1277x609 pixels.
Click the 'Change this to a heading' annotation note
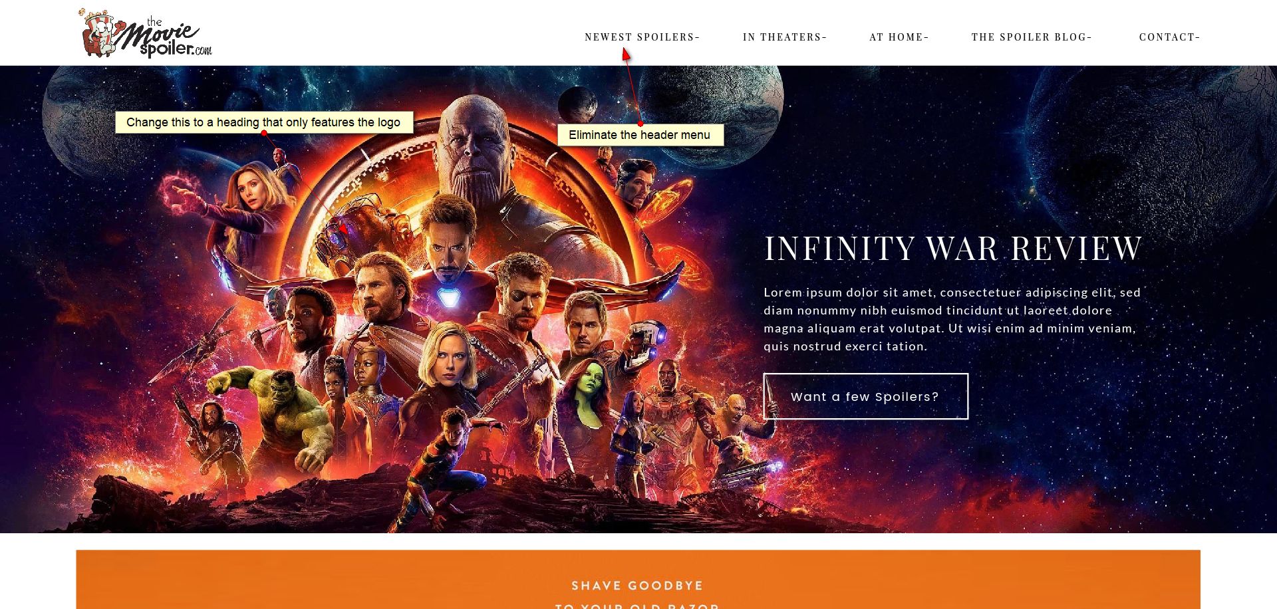tap(264, 122)
